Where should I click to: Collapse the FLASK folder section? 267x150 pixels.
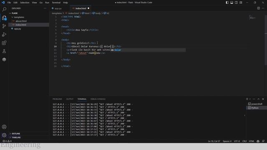pyautogui.click(x=29, y=13)
